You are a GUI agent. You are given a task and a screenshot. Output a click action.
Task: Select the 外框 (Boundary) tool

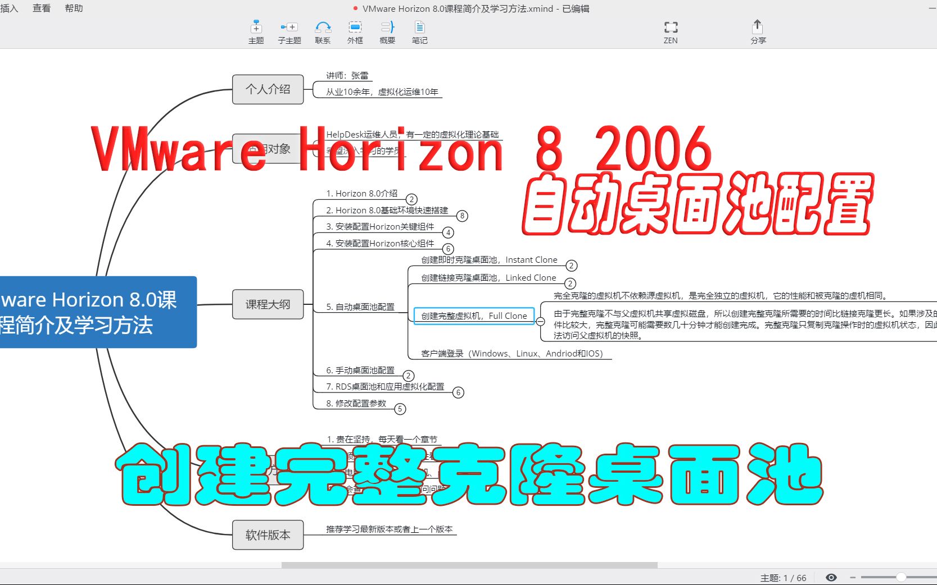click(355, 32)
